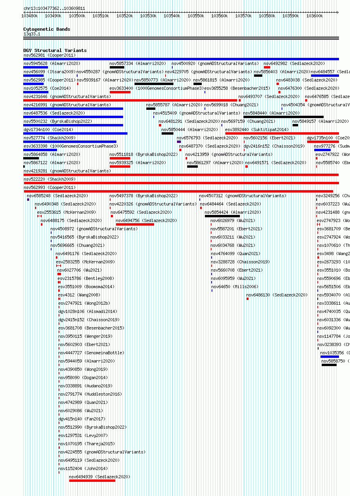Open nsv5864858 (Almarri2020) variant
The width and height of the screenshot is (350, 496).
click(52, 154)
